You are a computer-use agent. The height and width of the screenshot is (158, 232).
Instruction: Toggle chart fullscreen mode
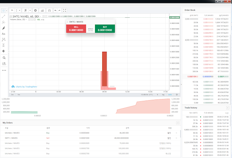click(x=65, y=10)
